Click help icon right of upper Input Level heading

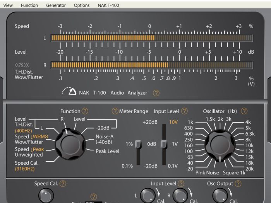tap(184, 111)
